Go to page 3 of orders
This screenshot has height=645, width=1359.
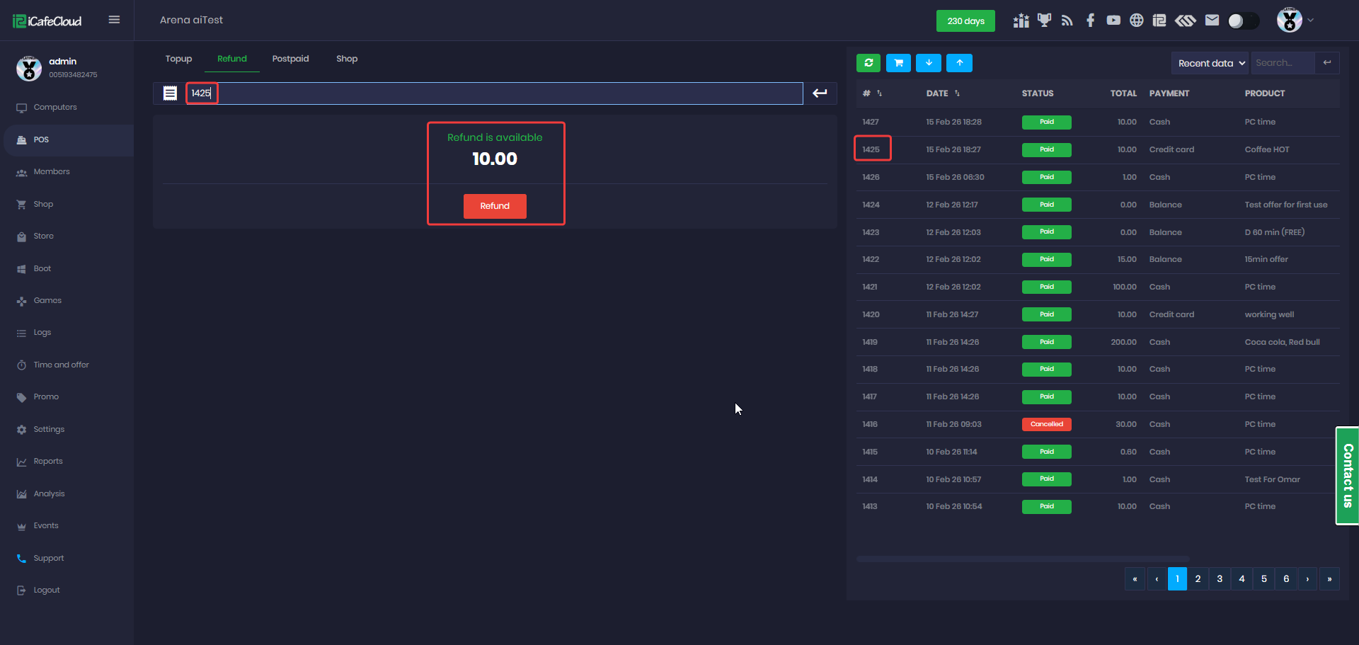[1220, 578]
